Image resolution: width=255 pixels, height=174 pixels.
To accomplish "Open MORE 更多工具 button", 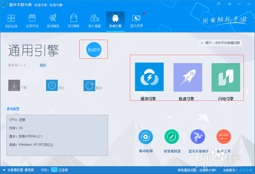I will (224, 137).
